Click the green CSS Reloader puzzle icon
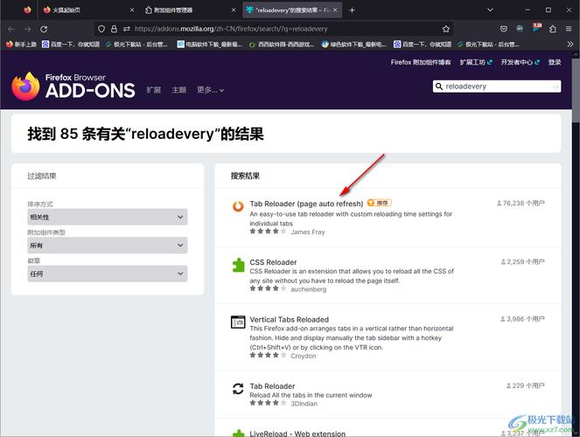580x437 pixels. (x=238, y=265)
